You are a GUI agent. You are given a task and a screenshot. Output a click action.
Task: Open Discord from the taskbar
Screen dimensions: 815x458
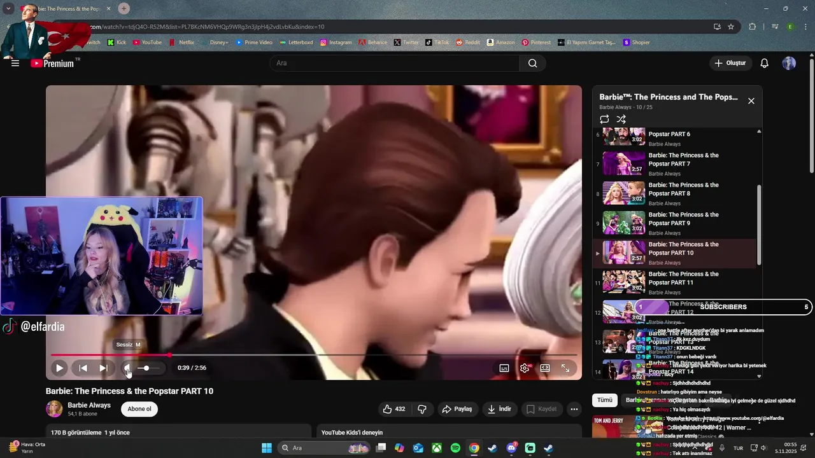pos(511,448)
